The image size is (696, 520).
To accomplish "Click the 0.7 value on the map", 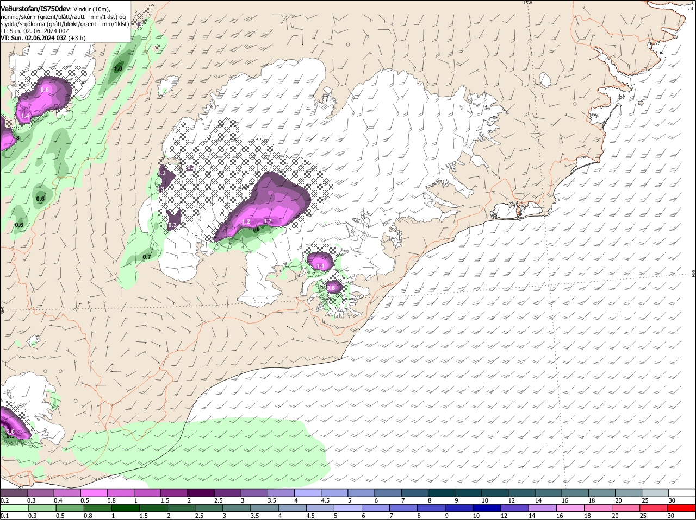I will click(x=147, y=257).
